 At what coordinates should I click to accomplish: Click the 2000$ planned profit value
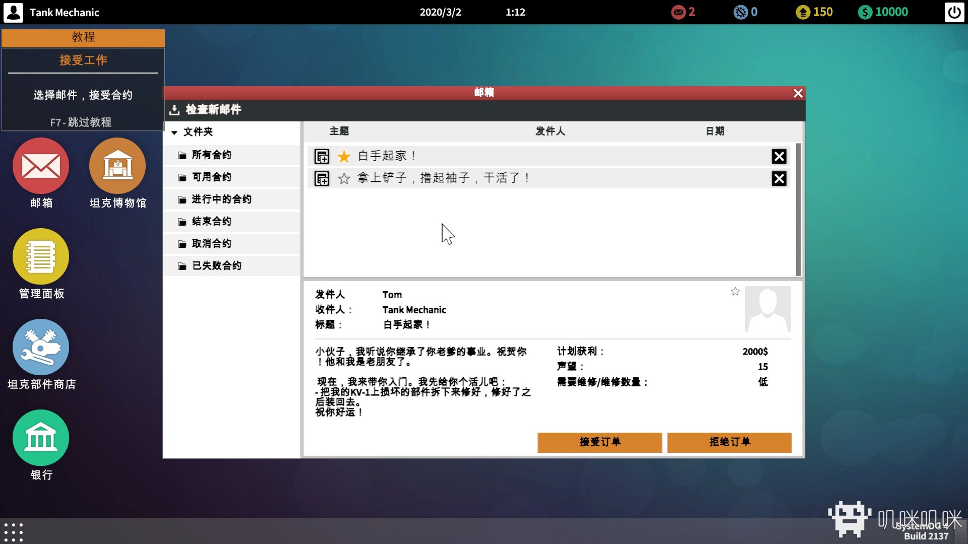755,352
